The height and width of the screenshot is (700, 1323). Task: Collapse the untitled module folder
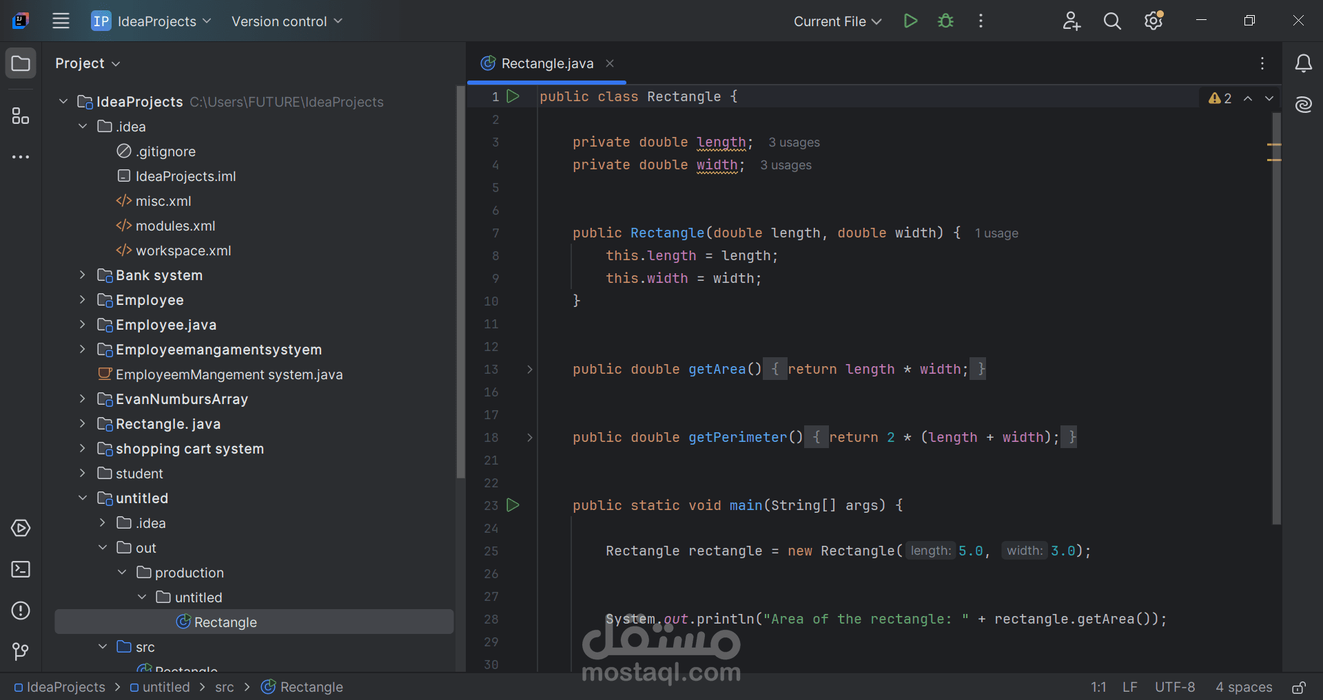(83, 498)
